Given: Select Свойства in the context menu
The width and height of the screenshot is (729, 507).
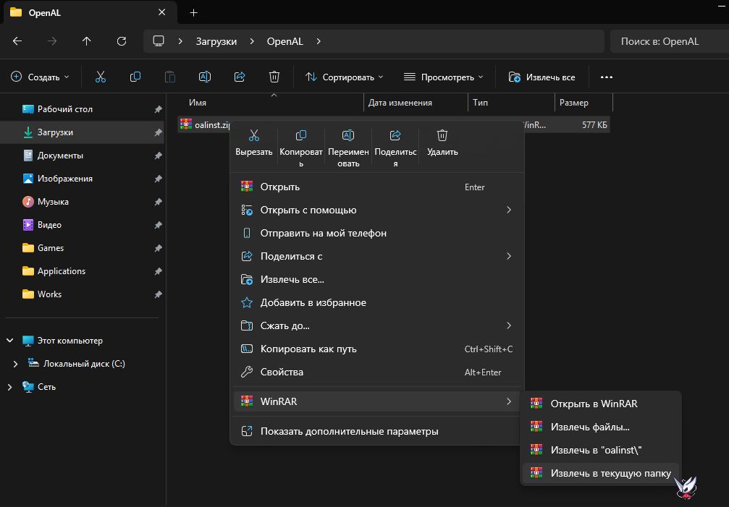Looking at the screenshot, I should click(x=377, y=372).
